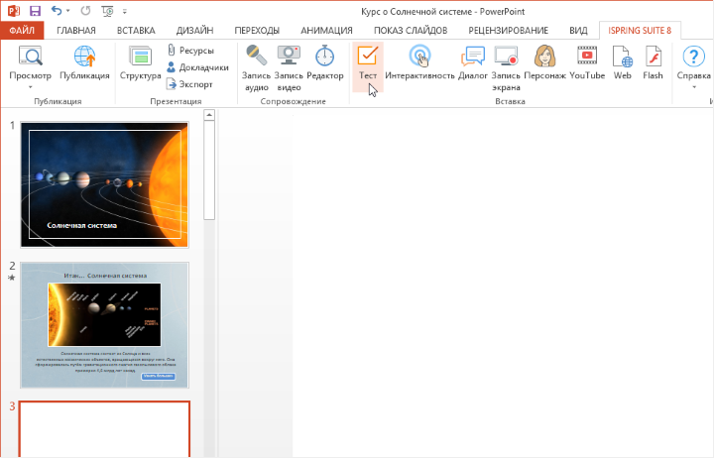Image resolution: width=714 pixels, height=458 pixels.
Task: Expand the Просмотр dropdown arrow
Action: point(31,87)
